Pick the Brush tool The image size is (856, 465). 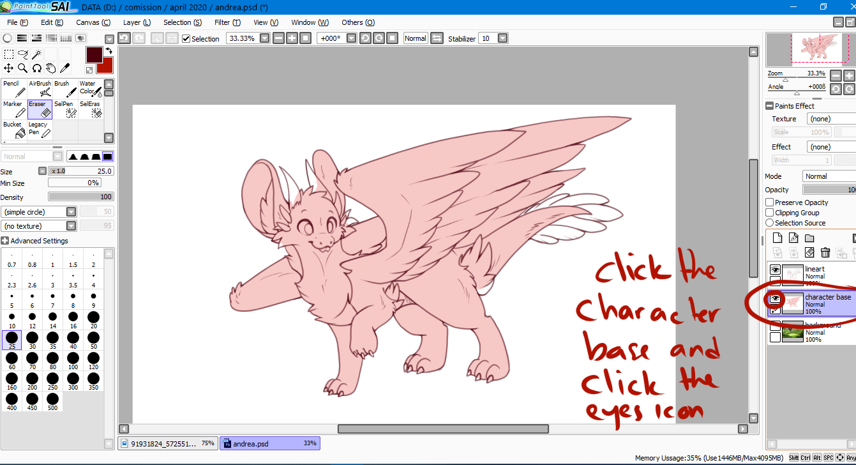point(65,89)
